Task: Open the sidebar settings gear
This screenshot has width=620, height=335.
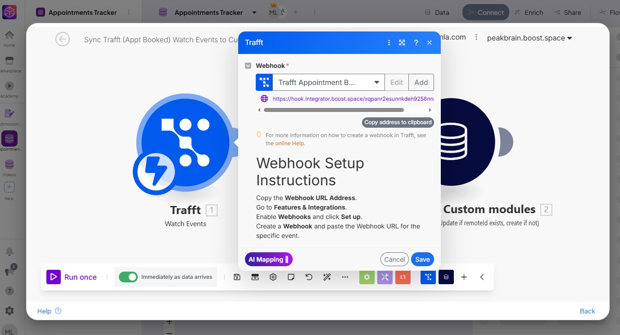Action: (x=9, y=311)
